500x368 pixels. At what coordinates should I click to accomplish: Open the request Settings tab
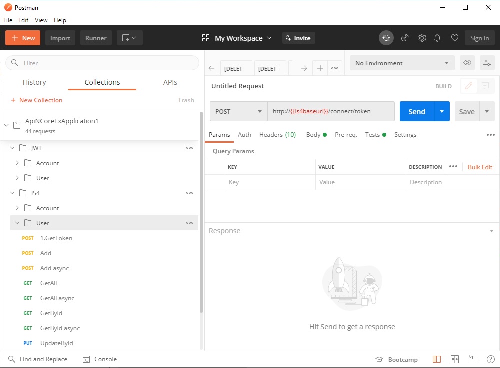[405, 135]
